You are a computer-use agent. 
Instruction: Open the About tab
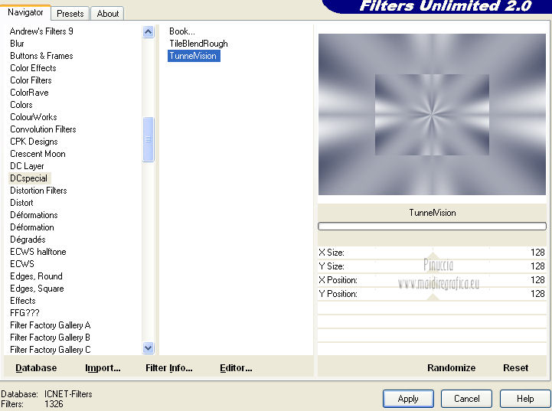click(x=108, y=14)
